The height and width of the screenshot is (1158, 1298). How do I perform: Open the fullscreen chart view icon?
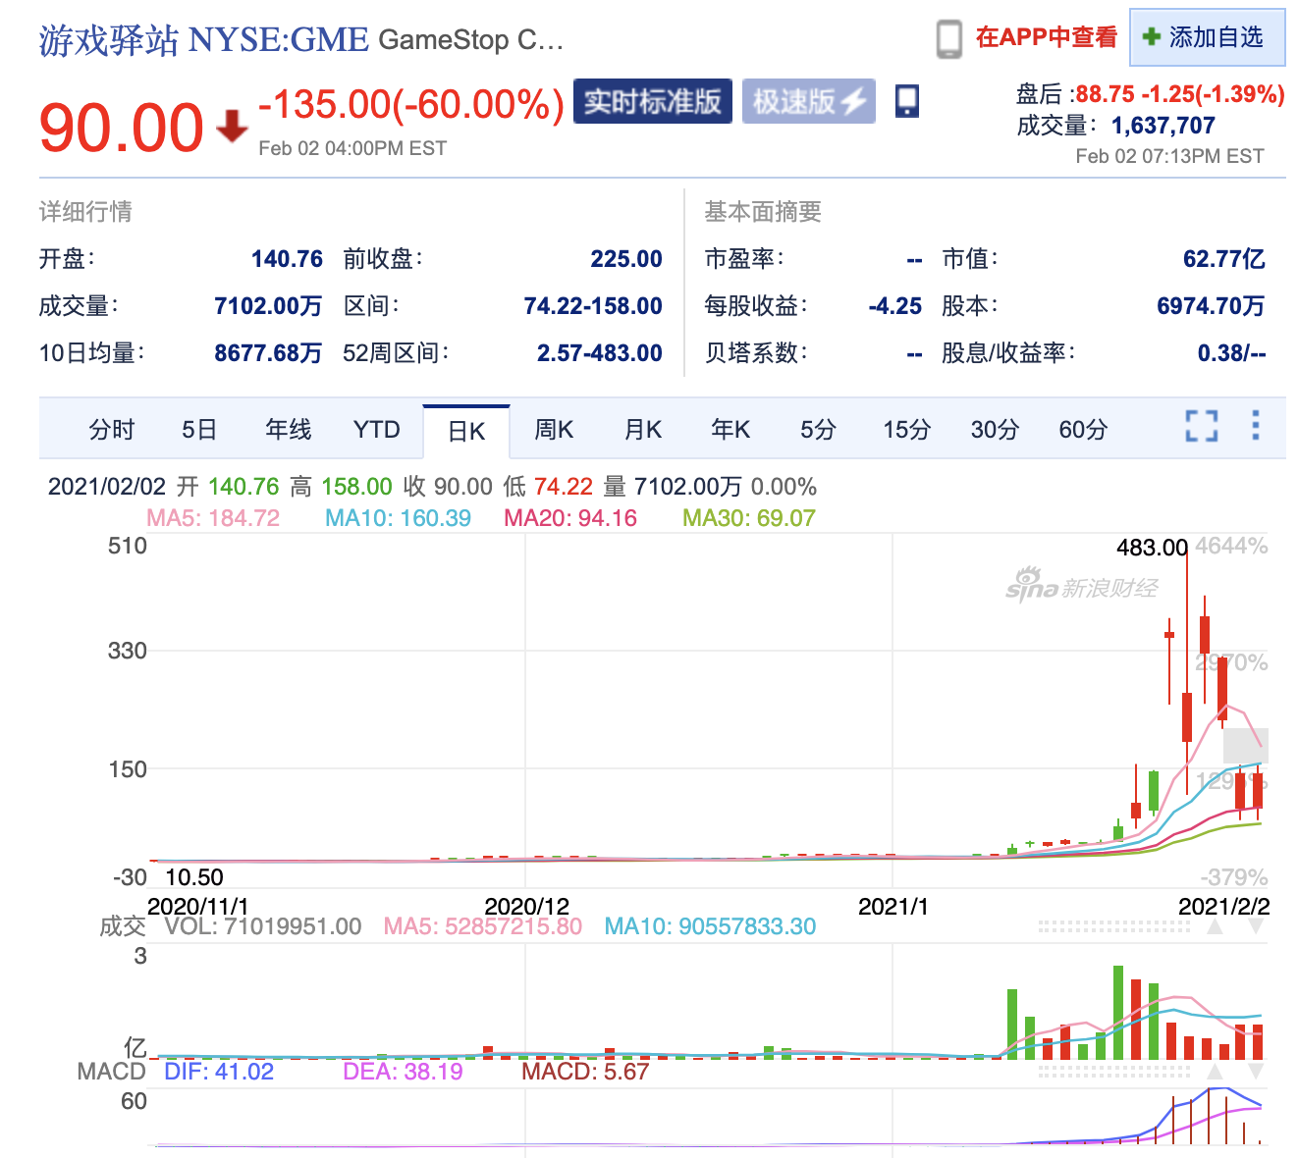pos(1200,427)
